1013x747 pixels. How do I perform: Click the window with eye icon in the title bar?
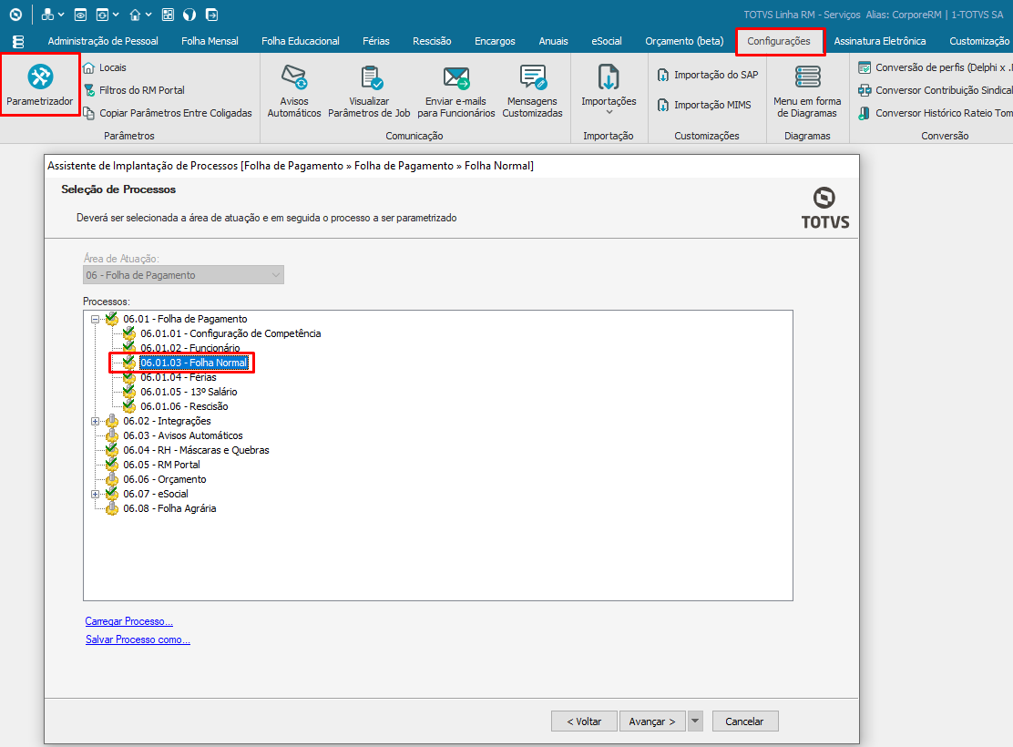80,15
